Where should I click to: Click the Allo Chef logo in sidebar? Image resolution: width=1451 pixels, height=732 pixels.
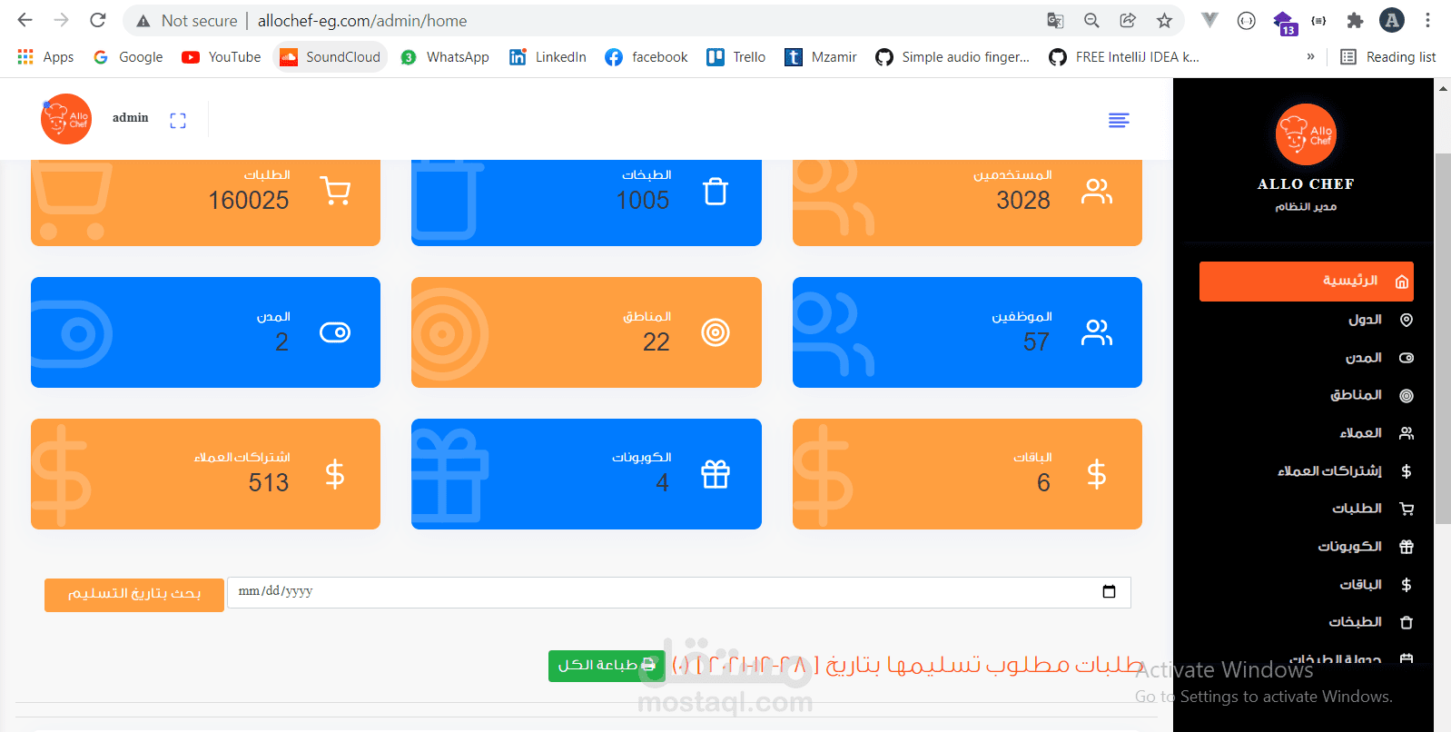pyautogui.click(x=1306, y=134)
